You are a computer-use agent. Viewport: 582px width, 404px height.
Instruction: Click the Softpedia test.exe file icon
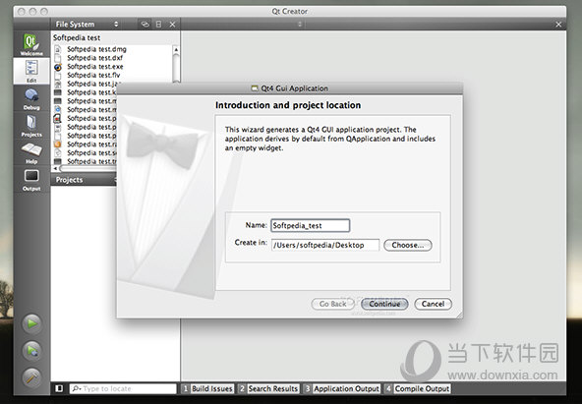click(x=58, y=67)
